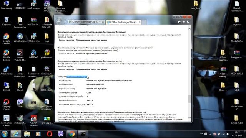This screenshot has width=246, height=138.
Task: Open the Chew7 desktop icon
Action: [x=20, y=87]
